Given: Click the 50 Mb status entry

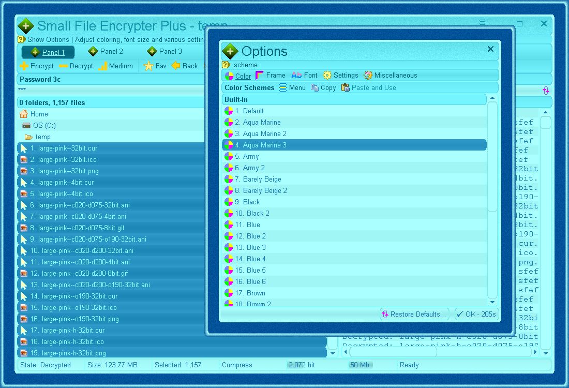Looking at the screenshot, I should point(360,365).
